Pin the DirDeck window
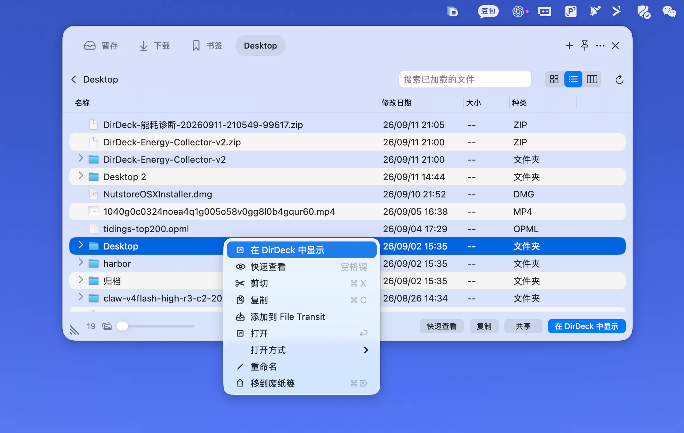 tap(585, 45)
